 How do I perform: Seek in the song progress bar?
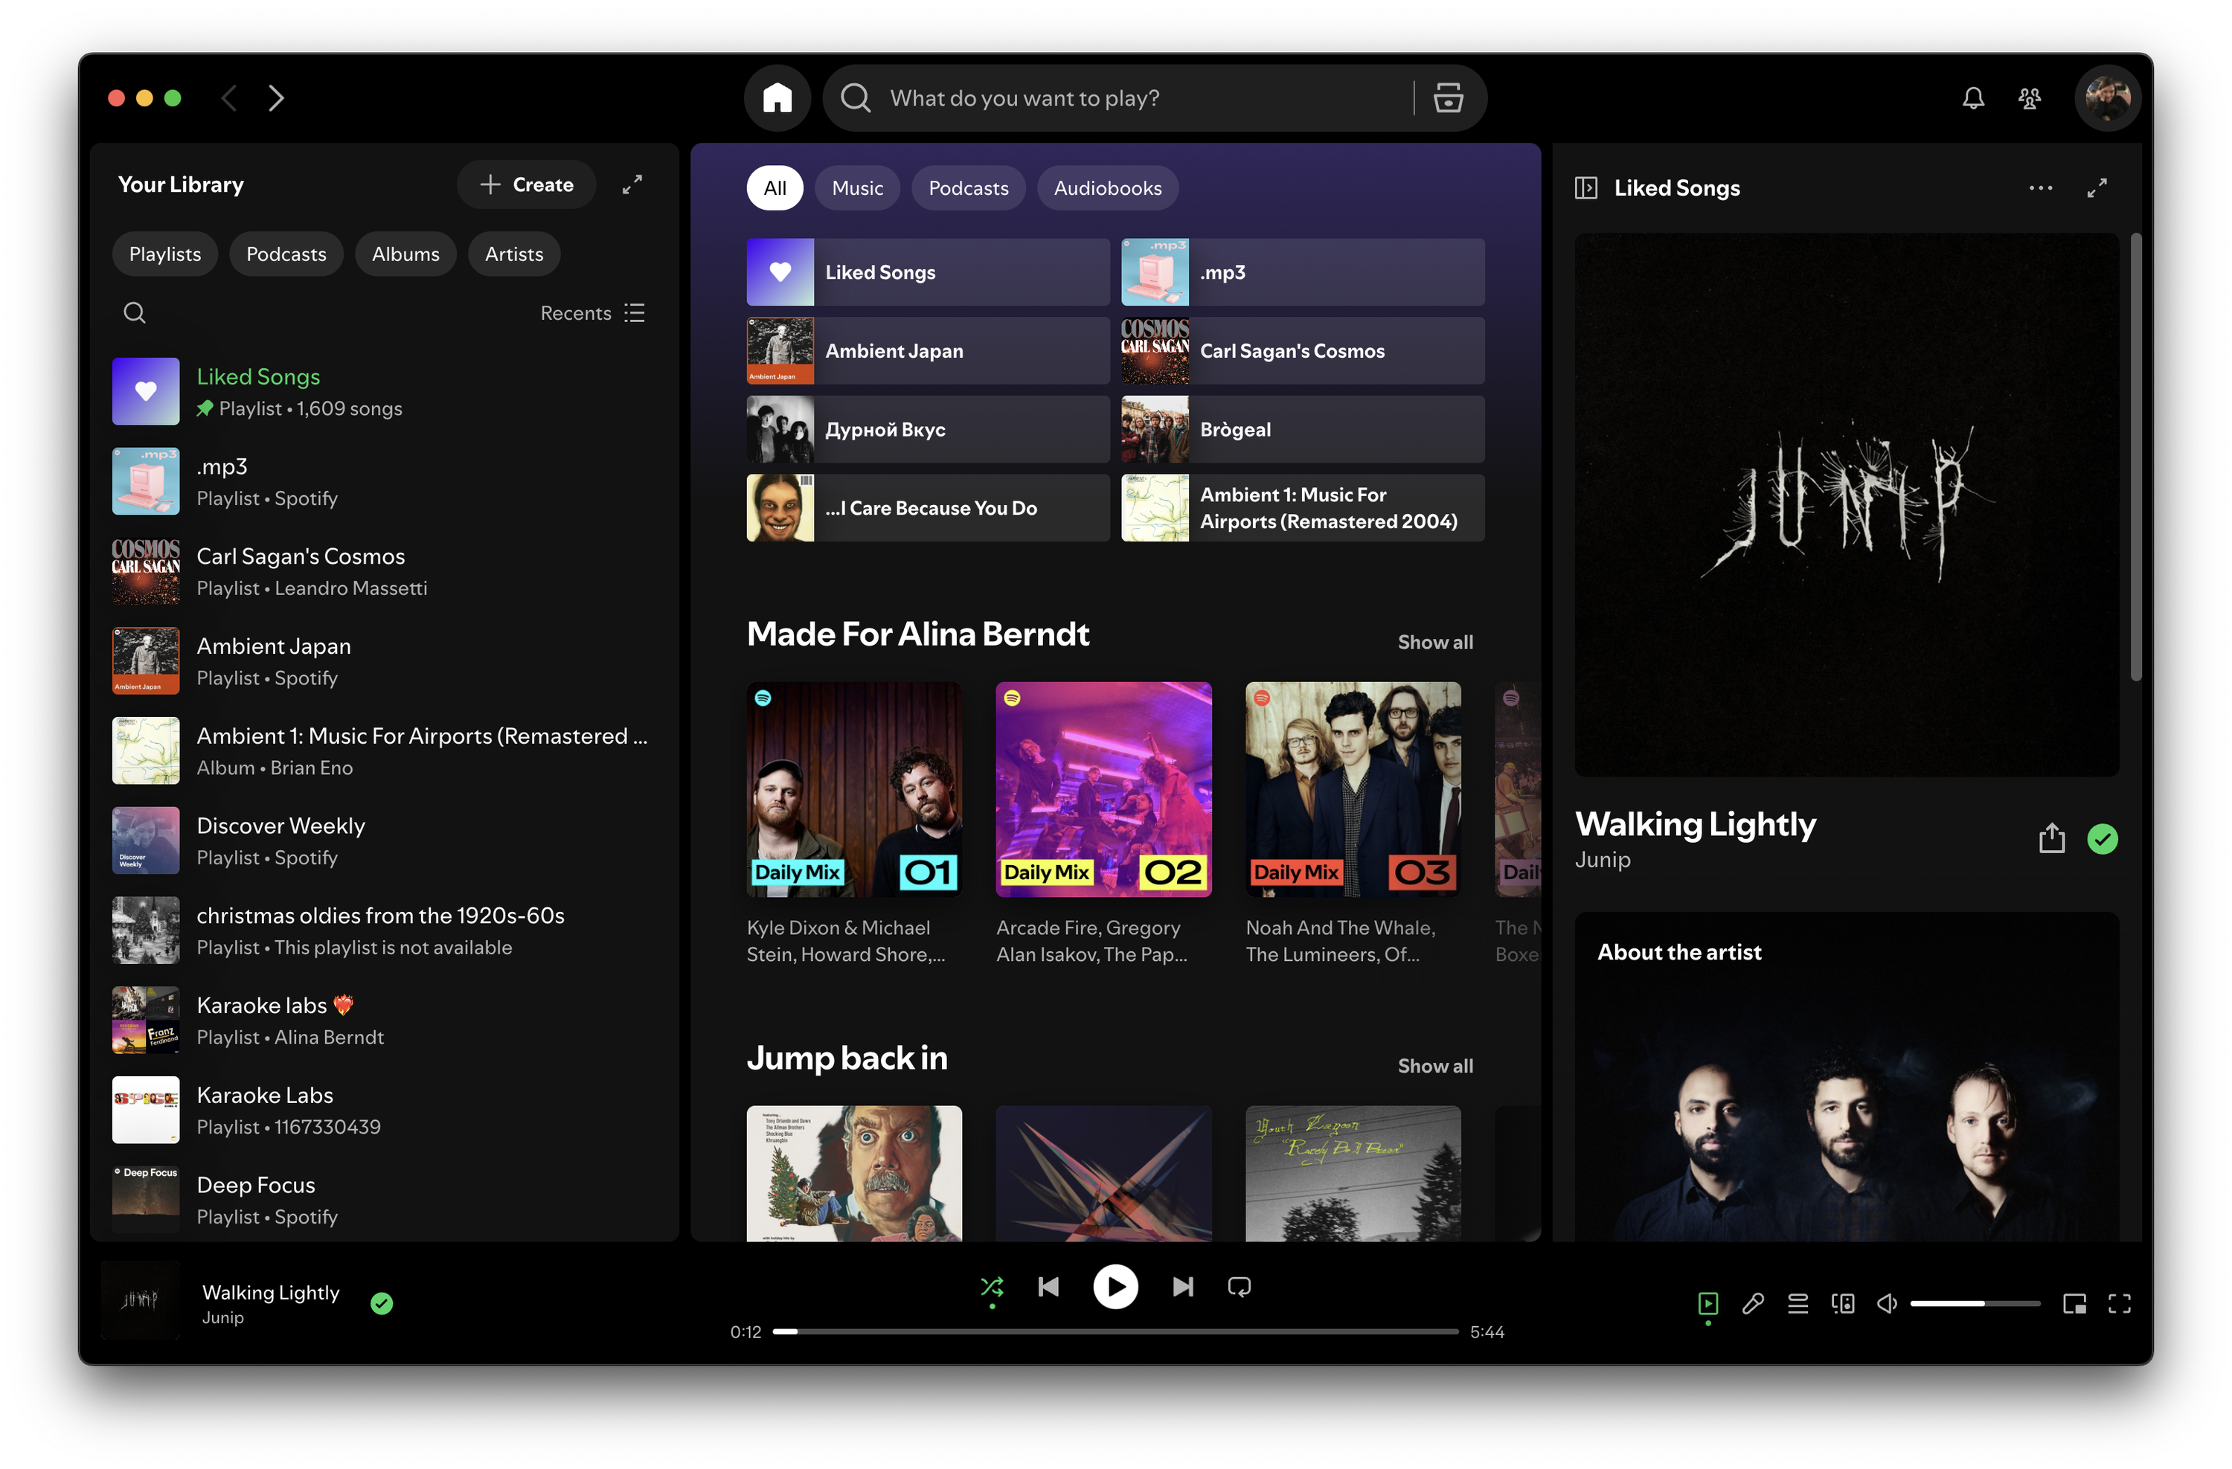(1115, 1331)
